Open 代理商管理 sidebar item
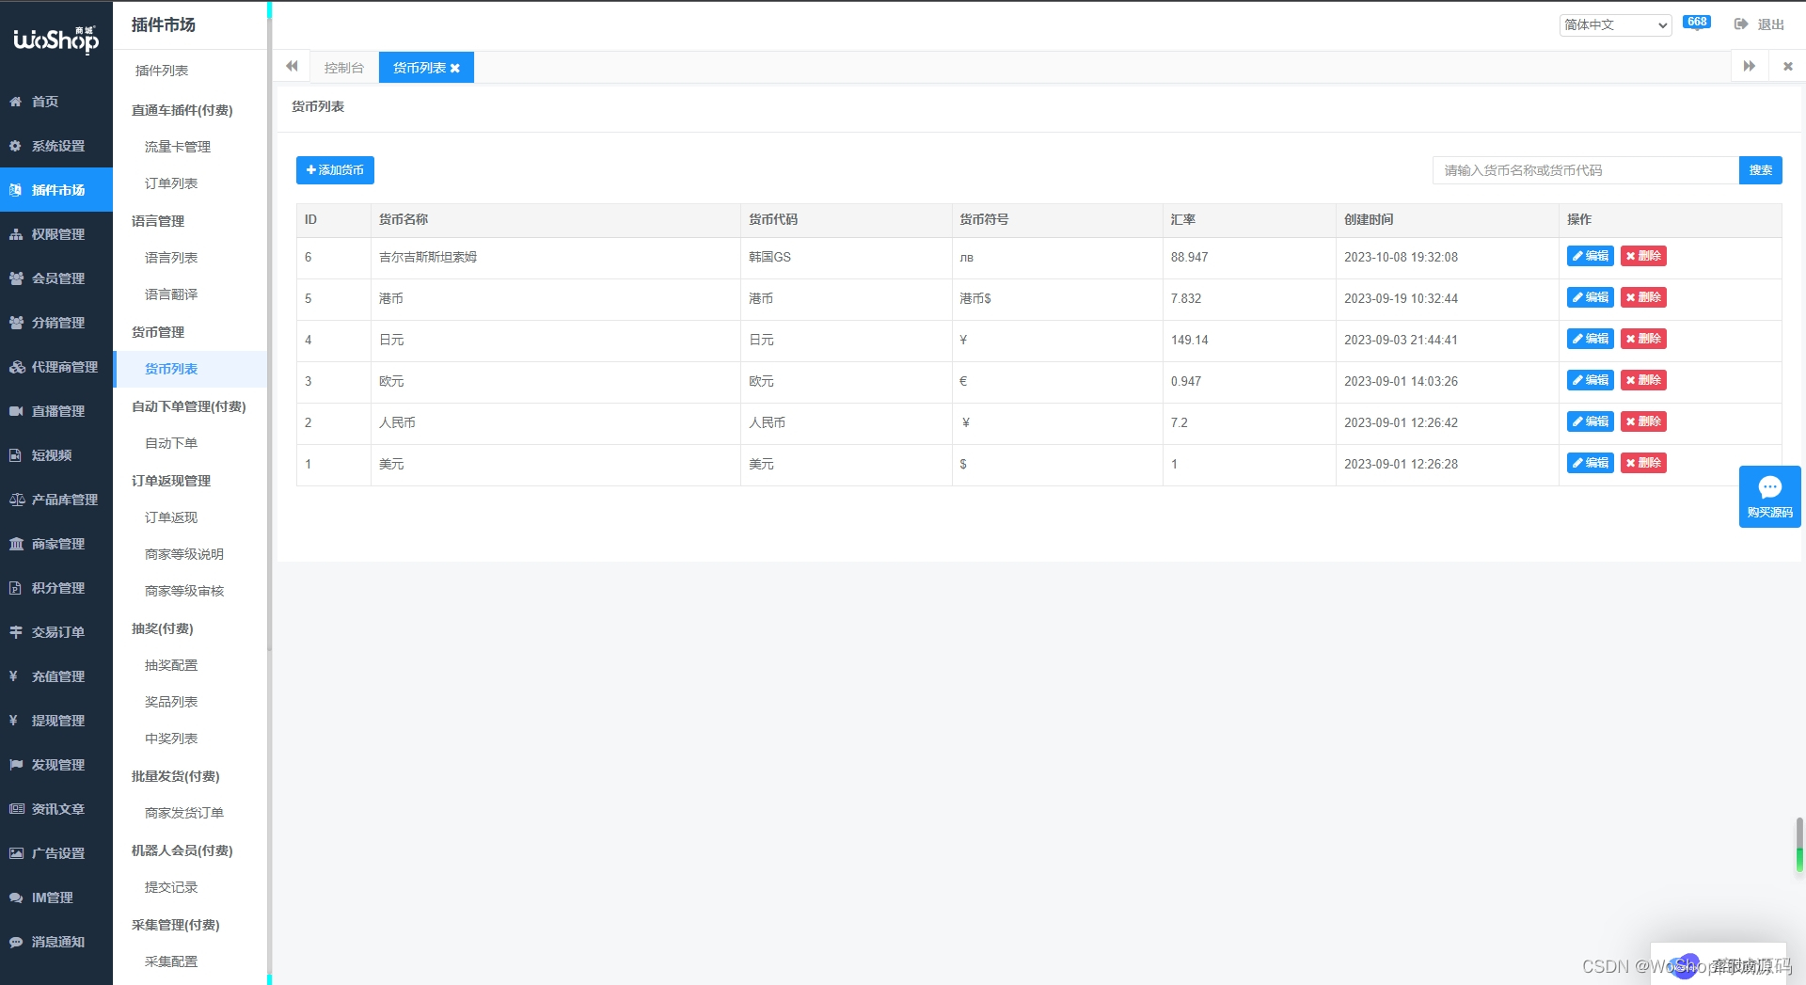 [56, 367]
